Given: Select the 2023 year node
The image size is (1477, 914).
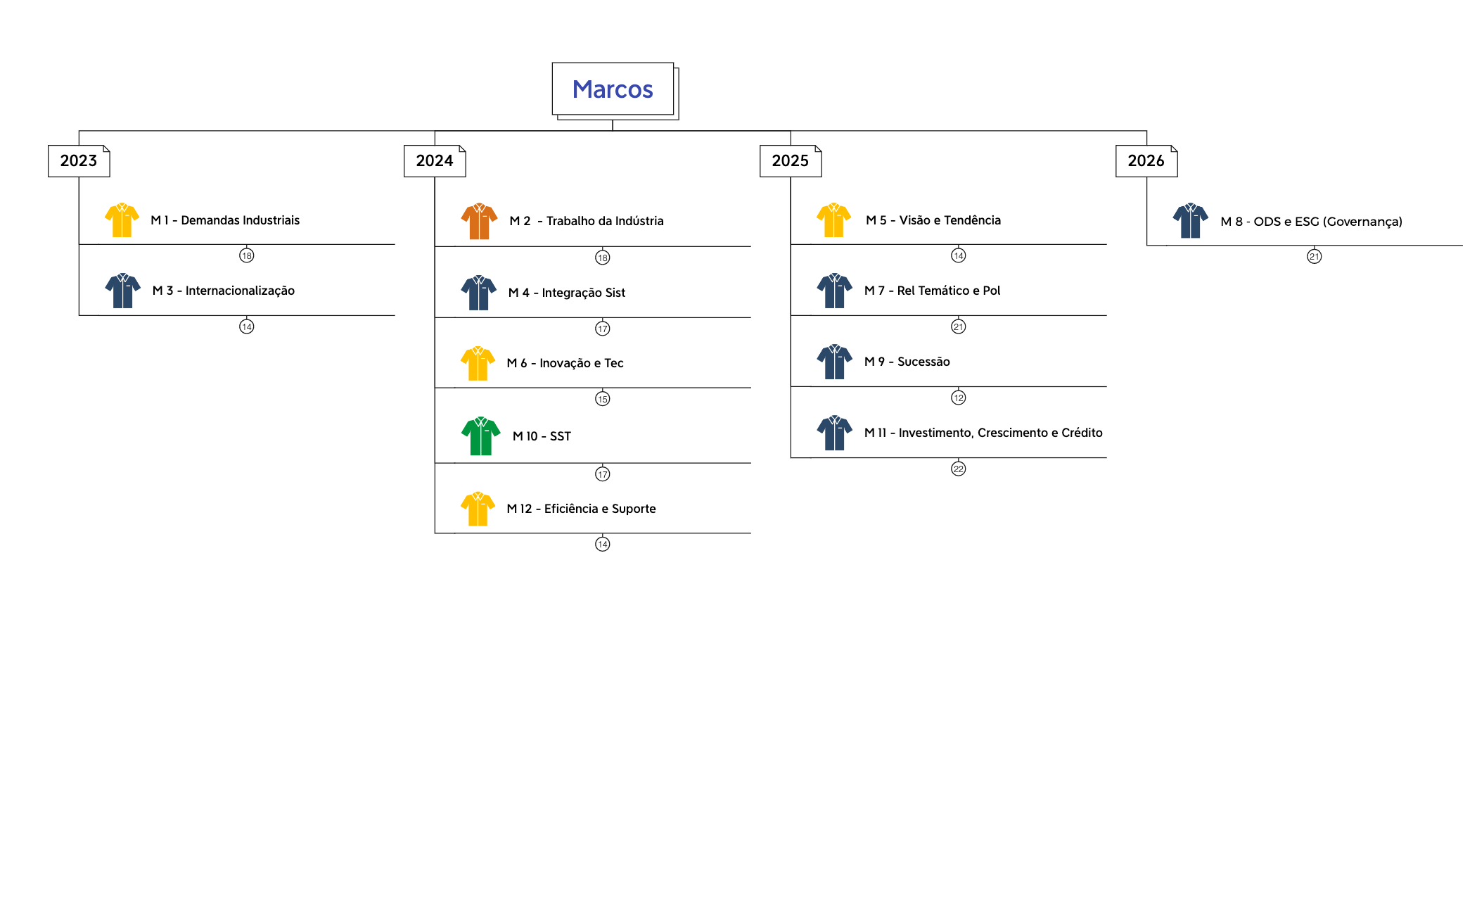Looking at the screenshot, I should (79, 161).
